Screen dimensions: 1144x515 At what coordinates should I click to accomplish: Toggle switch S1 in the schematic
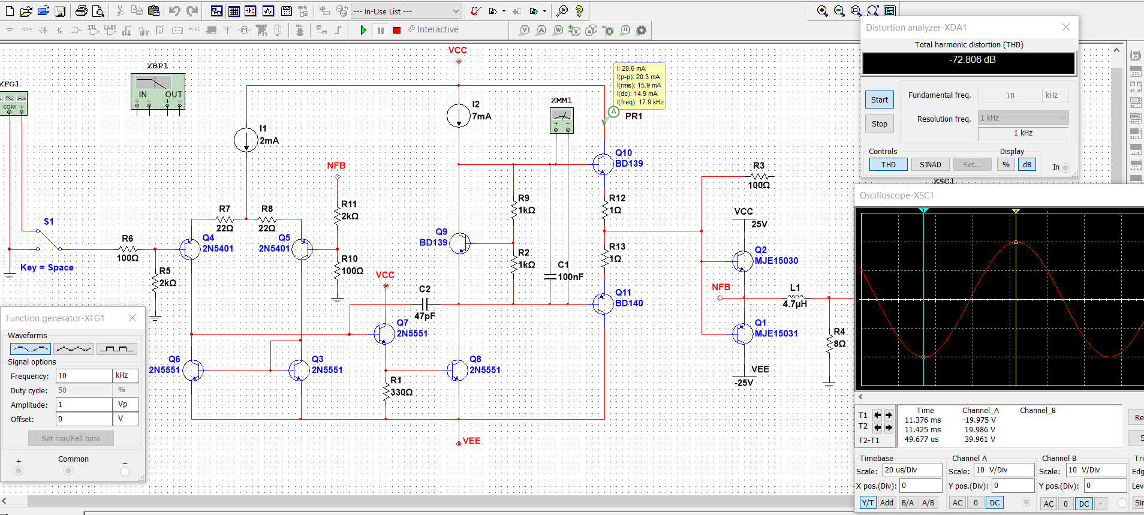49,240
